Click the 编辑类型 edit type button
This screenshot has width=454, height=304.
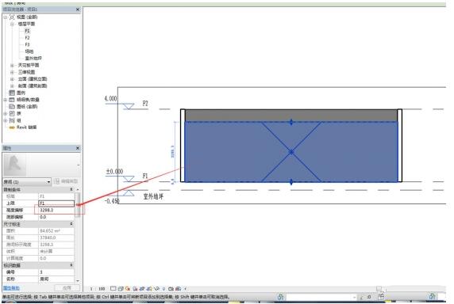(x=66, y=181)
